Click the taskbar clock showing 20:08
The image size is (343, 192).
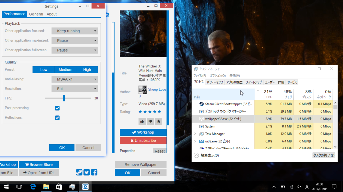coord(319,187)
